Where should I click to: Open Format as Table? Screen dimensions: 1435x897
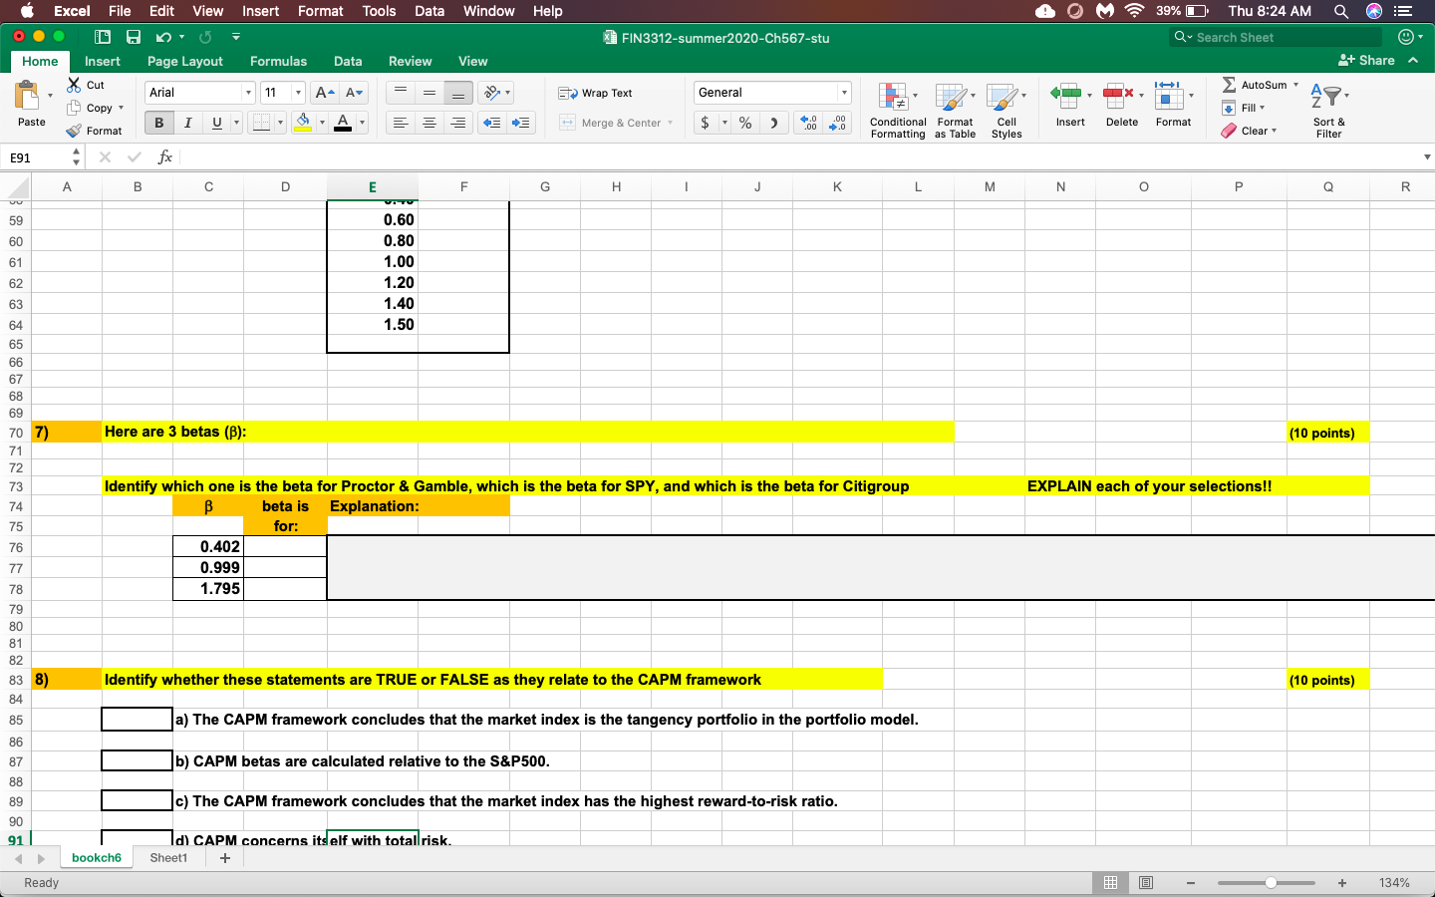coord(955,110)
